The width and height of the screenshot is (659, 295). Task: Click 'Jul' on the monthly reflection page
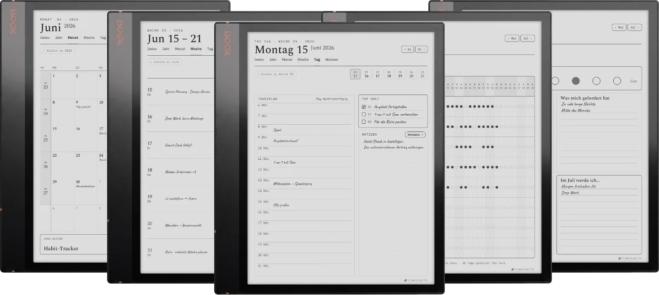tap(634, 27)
